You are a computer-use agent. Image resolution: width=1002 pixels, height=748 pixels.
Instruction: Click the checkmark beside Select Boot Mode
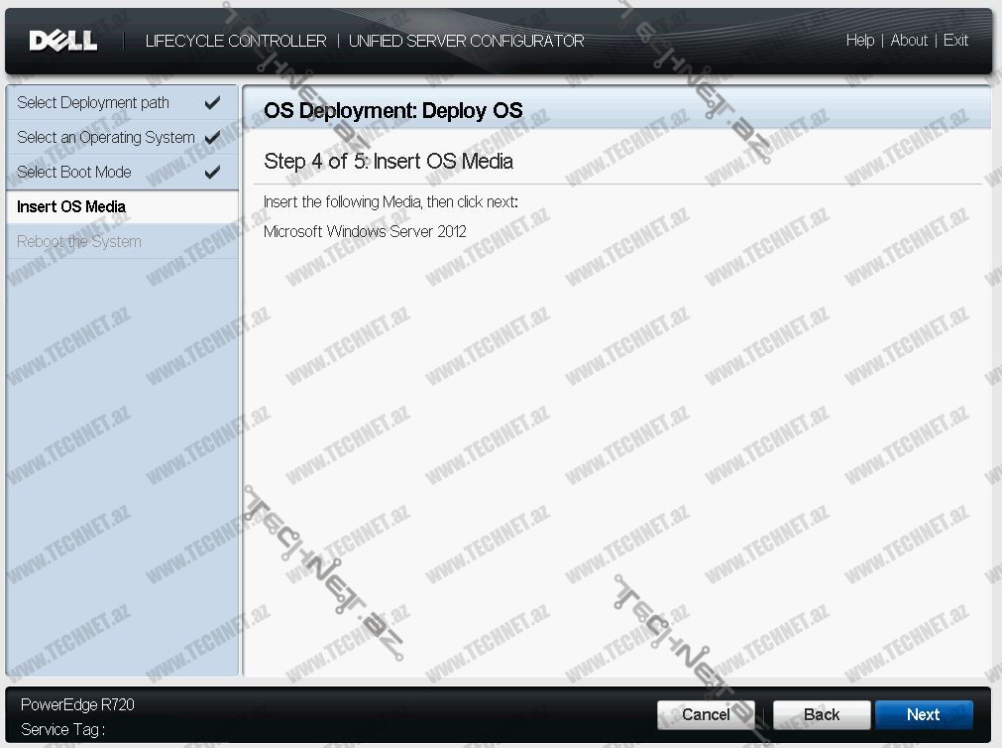point(212,173)
